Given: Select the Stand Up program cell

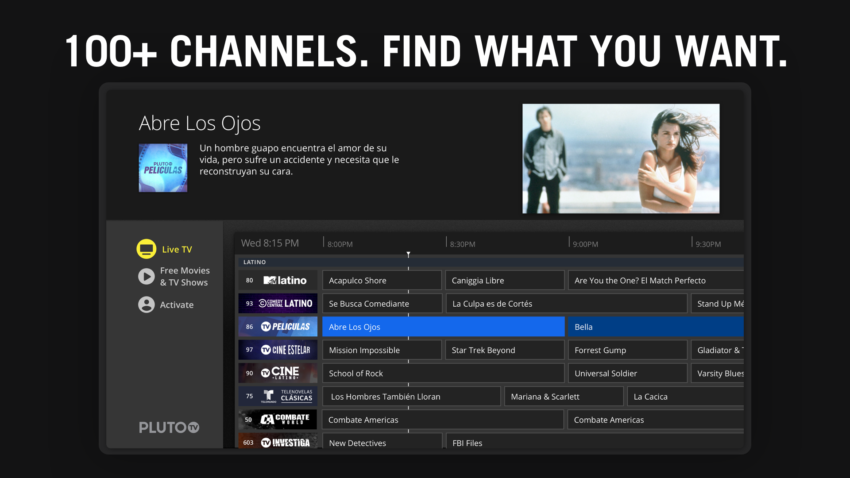Looking at the screenshot, I should [717, 304].
